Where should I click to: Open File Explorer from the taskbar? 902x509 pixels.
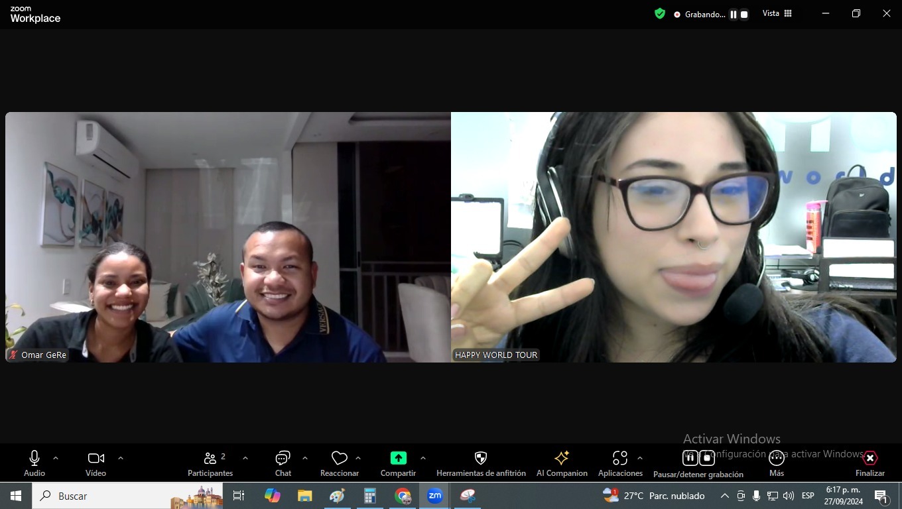(x=304, y=496)
